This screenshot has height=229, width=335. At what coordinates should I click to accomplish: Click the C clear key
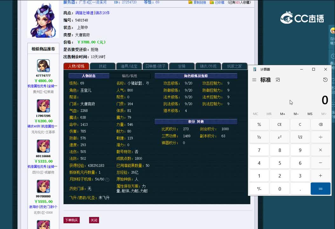300,124
